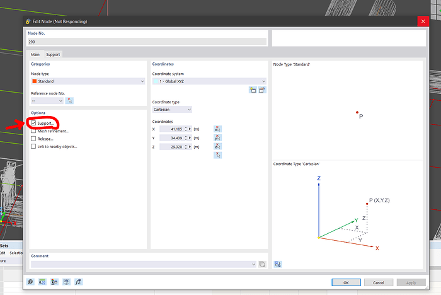
Task: Click the search magnifier icon at bottom left
Action: pyautogui.click(x=31, y=282)
